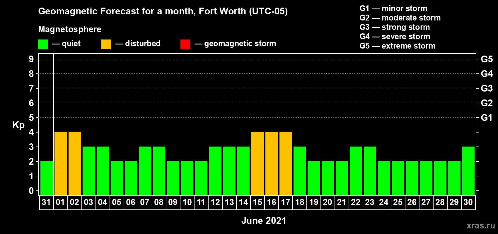Screen dimensions: 498x234
Task: Click the green bar for June 18
Action: point(300,171)
